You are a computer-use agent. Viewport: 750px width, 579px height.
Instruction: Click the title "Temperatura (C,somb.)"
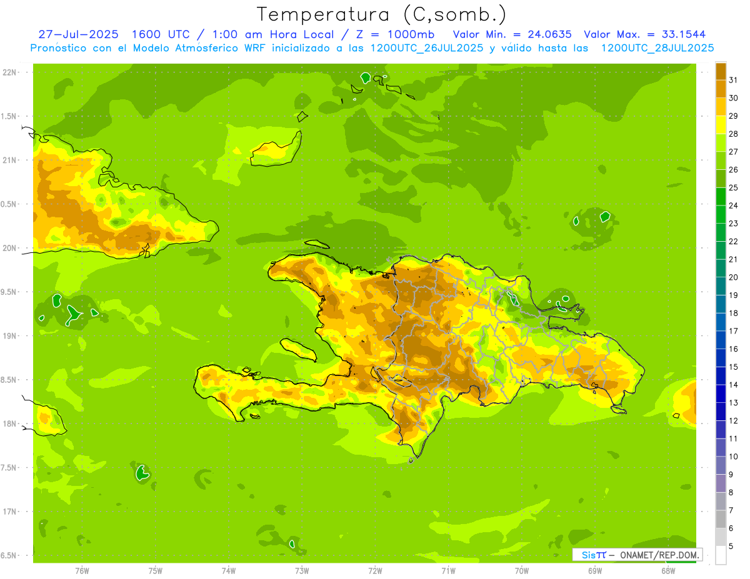click(381, 15)
